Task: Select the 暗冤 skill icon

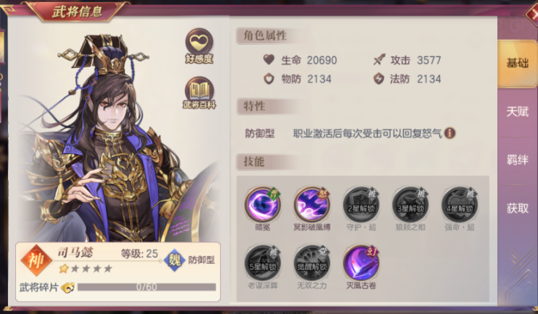Action: click(262, 204)
